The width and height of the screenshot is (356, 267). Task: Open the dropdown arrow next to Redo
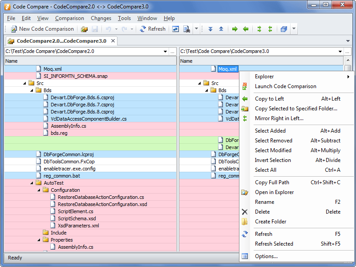tap(132, 29)
